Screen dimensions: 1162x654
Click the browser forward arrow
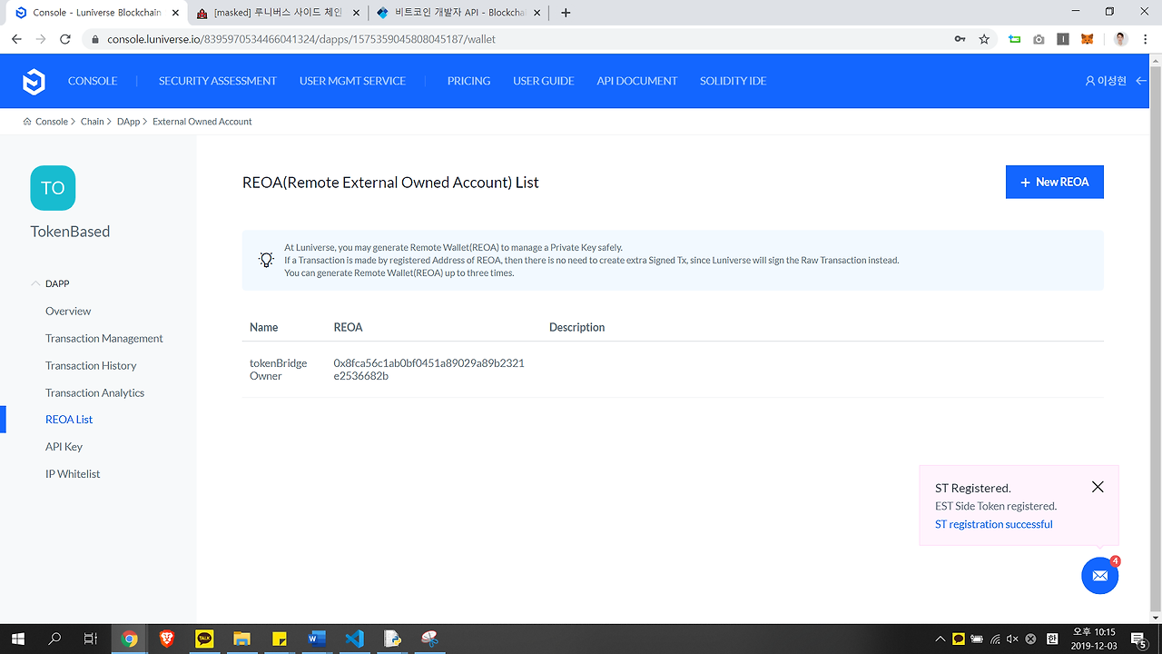click(x=41, y=39)
